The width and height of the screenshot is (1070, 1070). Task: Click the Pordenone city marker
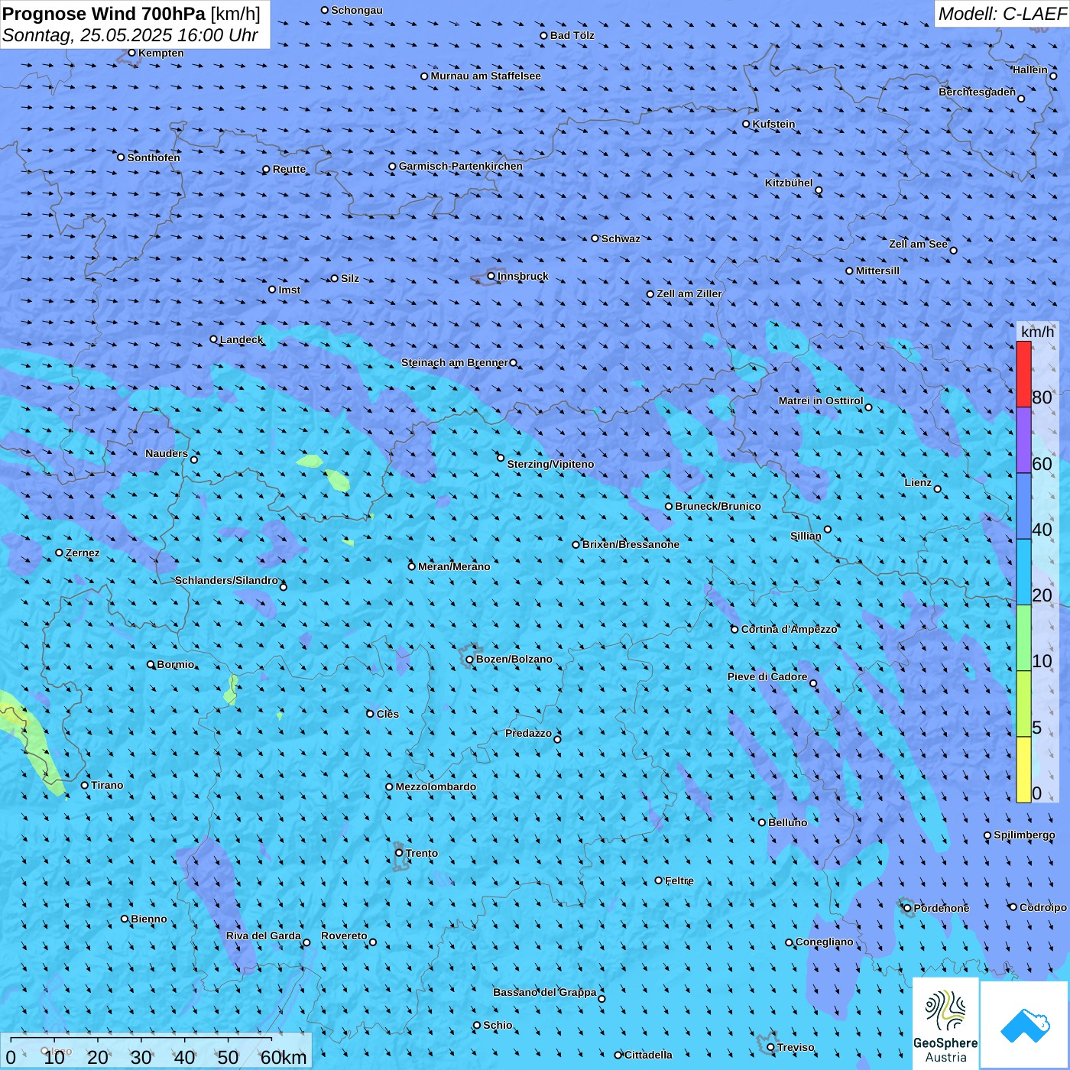[907, 908]
